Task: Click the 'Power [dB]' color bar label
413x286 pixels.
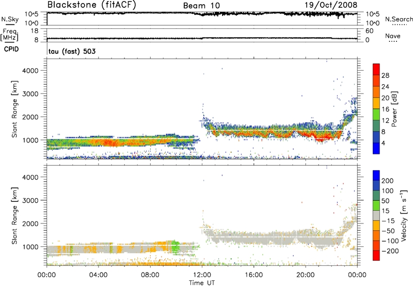Action: point(394,109)
